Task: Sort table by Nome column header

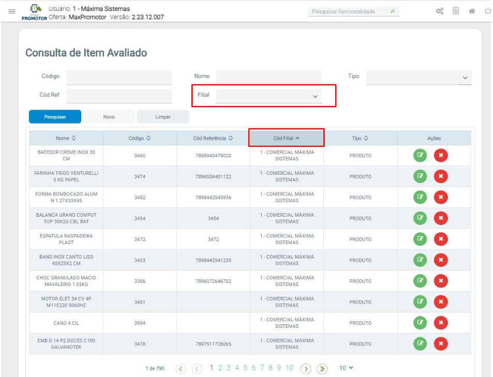Action: 66,138
